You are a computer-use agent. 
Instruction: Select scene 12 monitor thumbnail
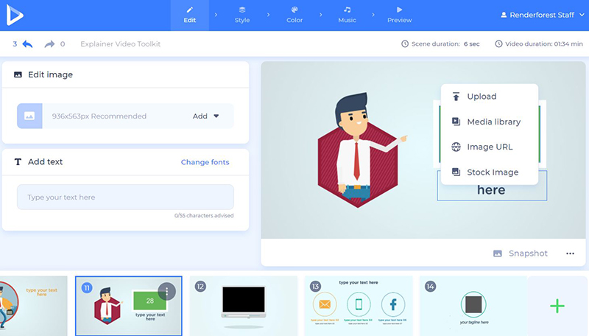(244, 306)
